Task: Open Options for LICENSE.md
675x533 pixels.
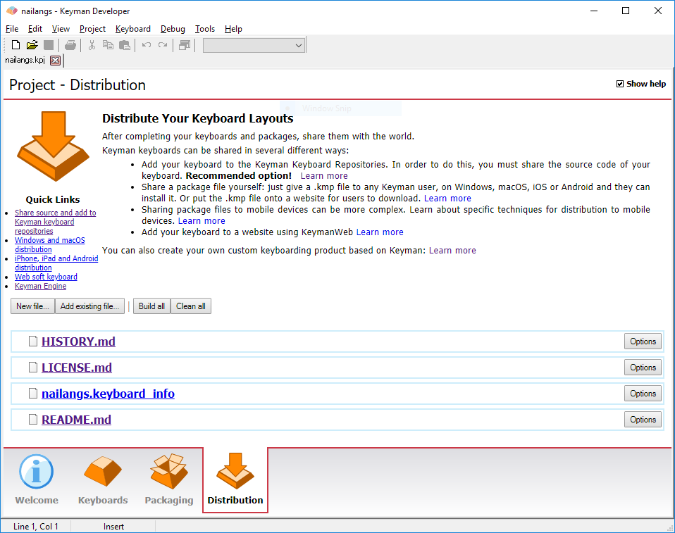Action: point(643,368)
